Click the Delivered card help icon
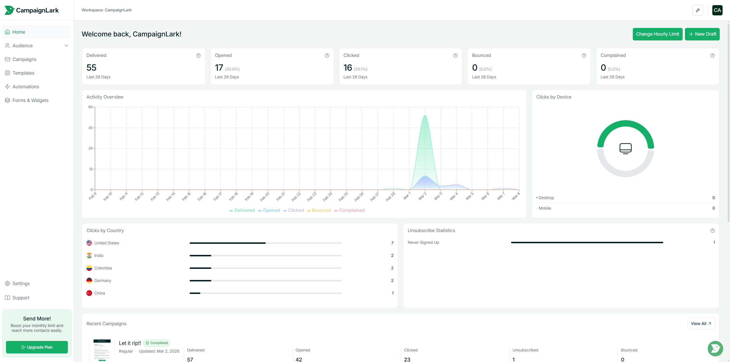The image size is (730, 362). (198, 56)
